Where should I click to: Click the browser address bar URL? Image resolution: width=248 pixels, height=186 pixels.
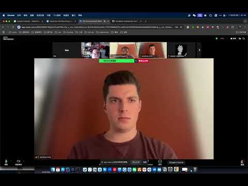pos(97,27)
